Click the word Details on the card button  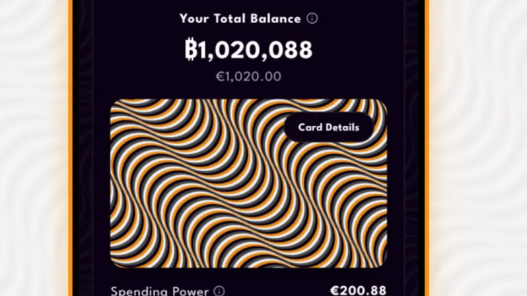[x=344, y=128]
